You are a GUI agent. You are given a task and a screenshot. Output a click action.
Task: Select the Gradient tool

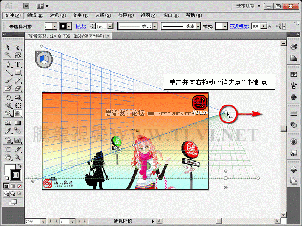point(17,123)
